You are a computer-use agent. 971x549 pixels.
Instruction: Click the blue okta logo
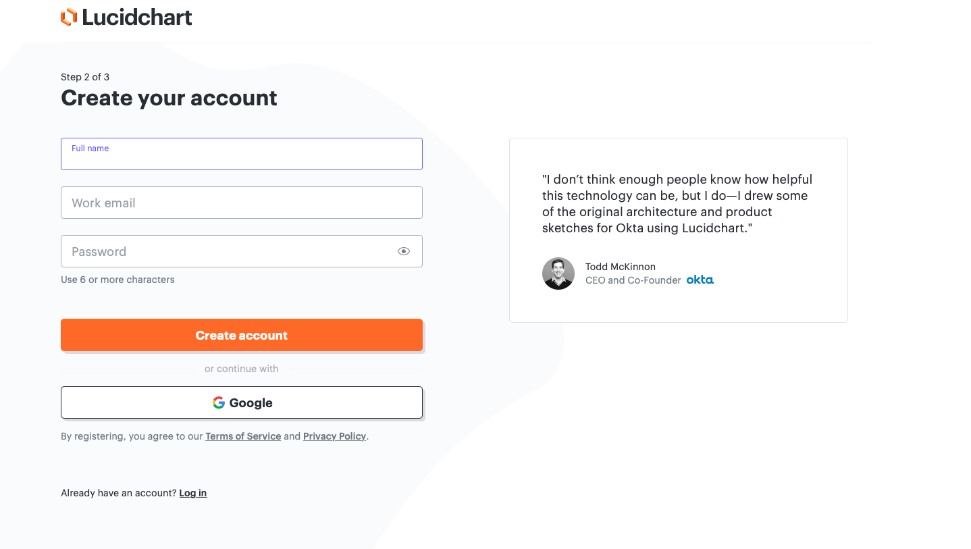point(700,280)
